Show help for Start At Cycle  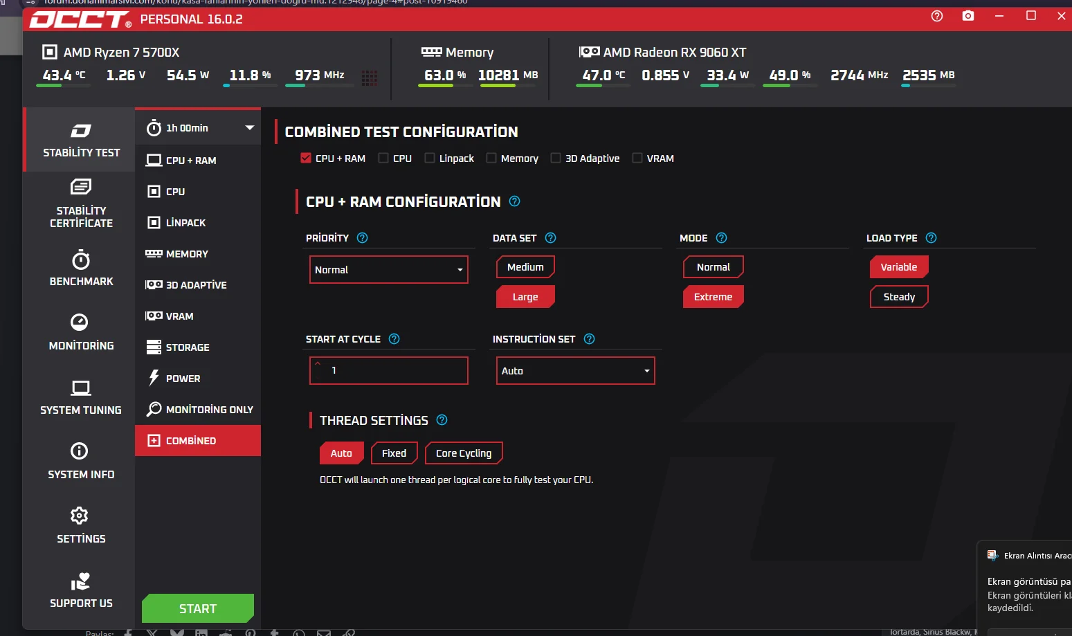coord(394,339)
